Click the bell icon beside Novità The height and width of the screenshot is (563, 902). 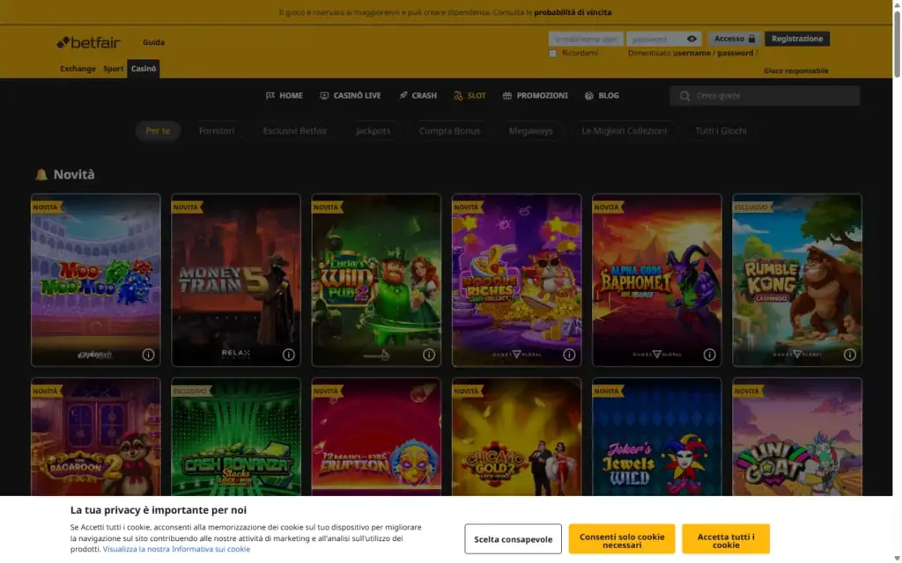[x=41, y=175]
